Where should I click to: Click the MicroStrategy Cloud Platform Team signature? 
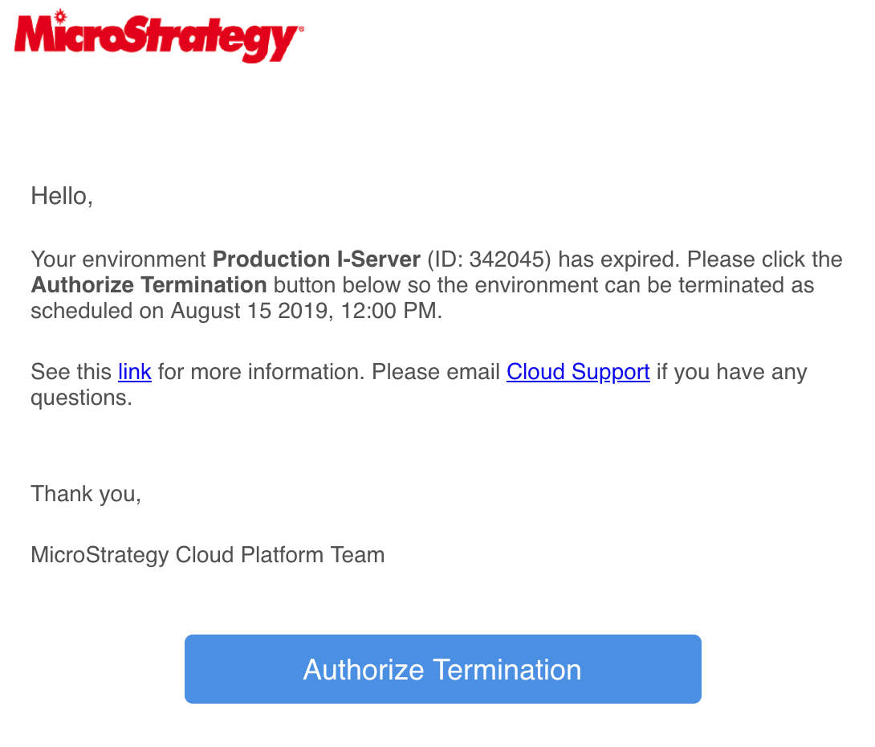pyautogui.click(x=208, y=555)
